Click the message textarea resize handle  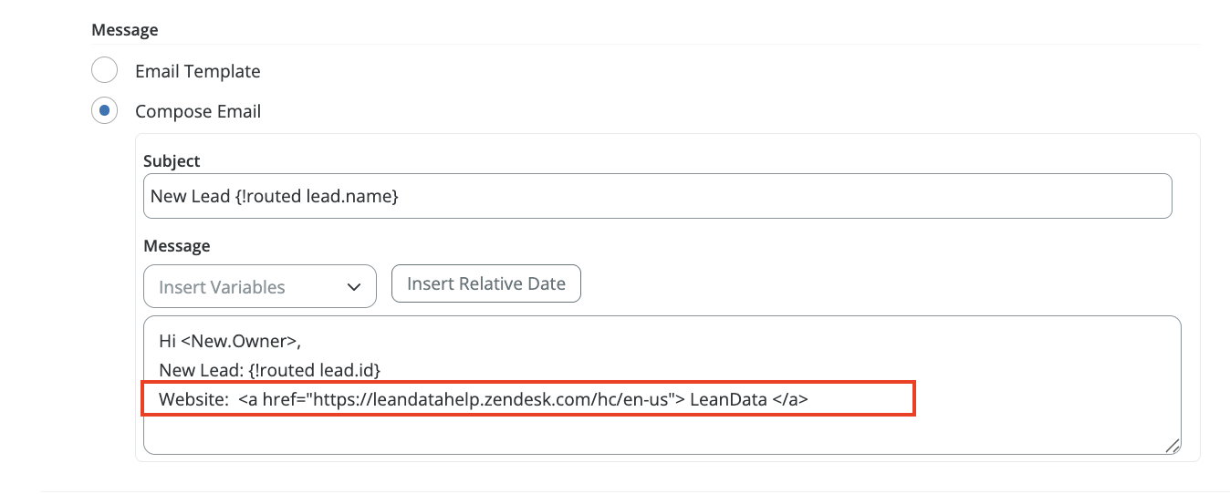tap(1172, 445)
